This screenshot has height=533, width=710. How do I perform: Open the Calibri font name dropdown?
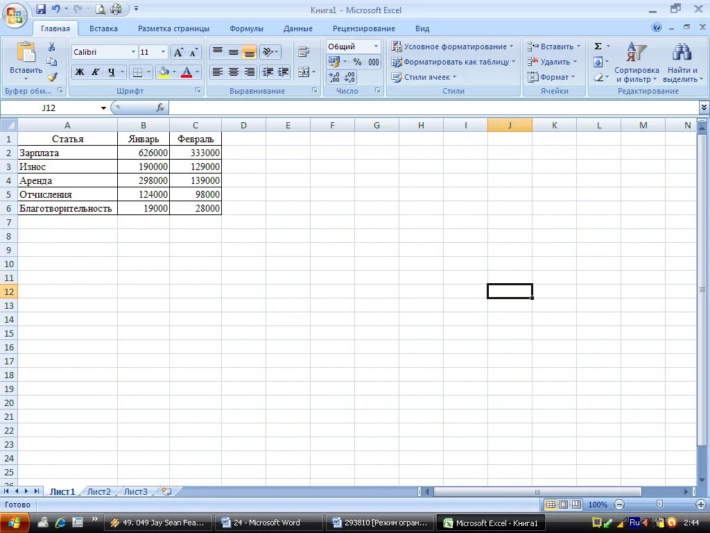pos(133,52)
